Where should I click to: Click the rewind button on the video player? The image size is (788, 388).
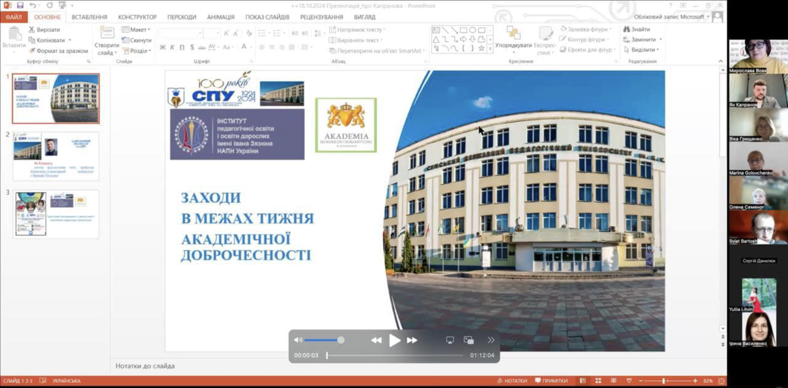click(x=376, y=340)
